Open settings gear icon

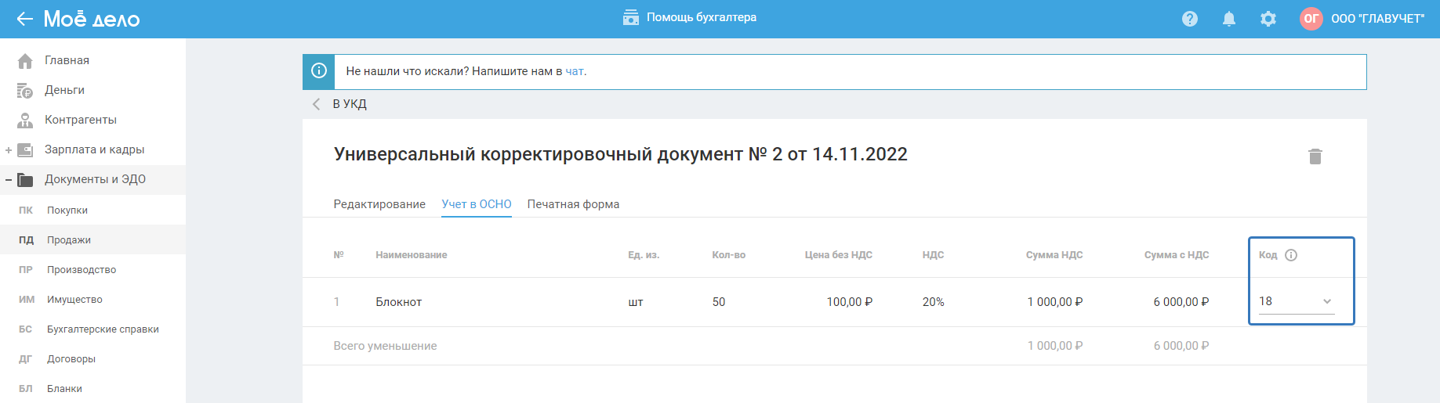(1268, 19)
